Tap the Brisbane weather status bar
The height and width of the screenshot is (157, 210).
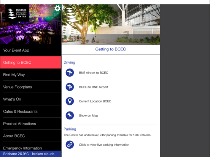(x=31, y=154)
